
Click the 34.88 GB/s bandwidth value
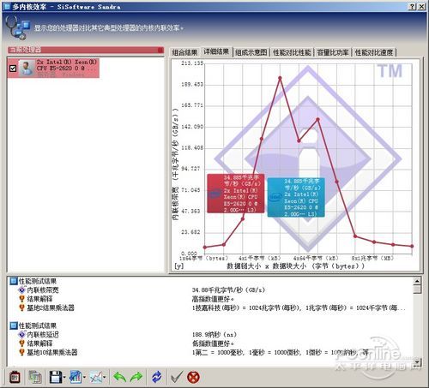(228, 290)
